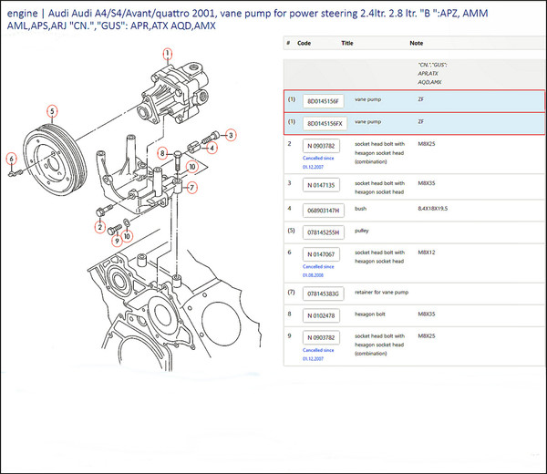This screenshot has height=474, width=547.
Task: Select hexagon bolt code N 0102478
Action: pos(321,315)
